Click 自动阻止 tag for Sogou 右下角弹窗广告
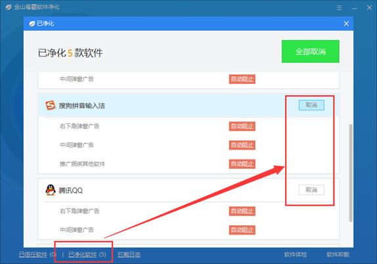Viewport: 377px width, 264px height. click(x=242, y=126)
